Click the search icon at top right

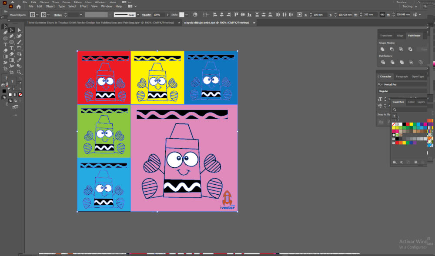point(425,6)
